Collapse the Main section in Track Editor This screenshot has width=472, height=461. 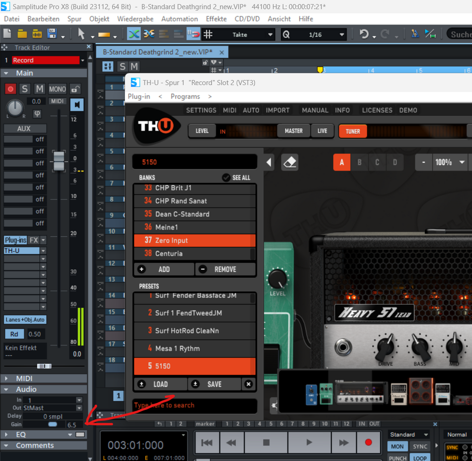click(6, 73)
